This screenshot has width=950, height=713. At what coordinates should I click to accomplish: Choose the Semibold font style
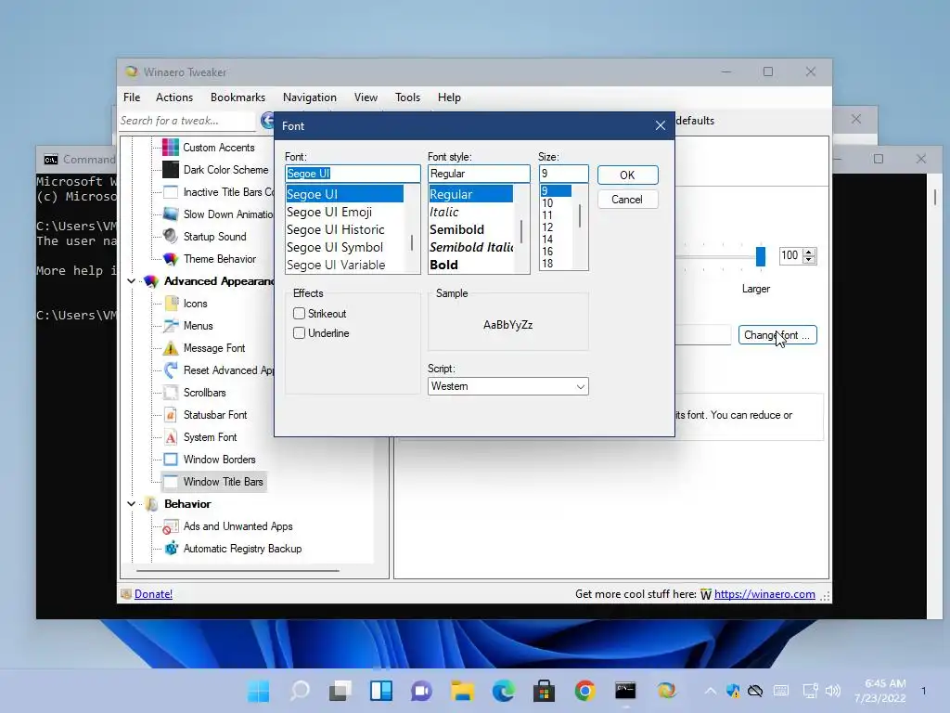tap(456, 230)
